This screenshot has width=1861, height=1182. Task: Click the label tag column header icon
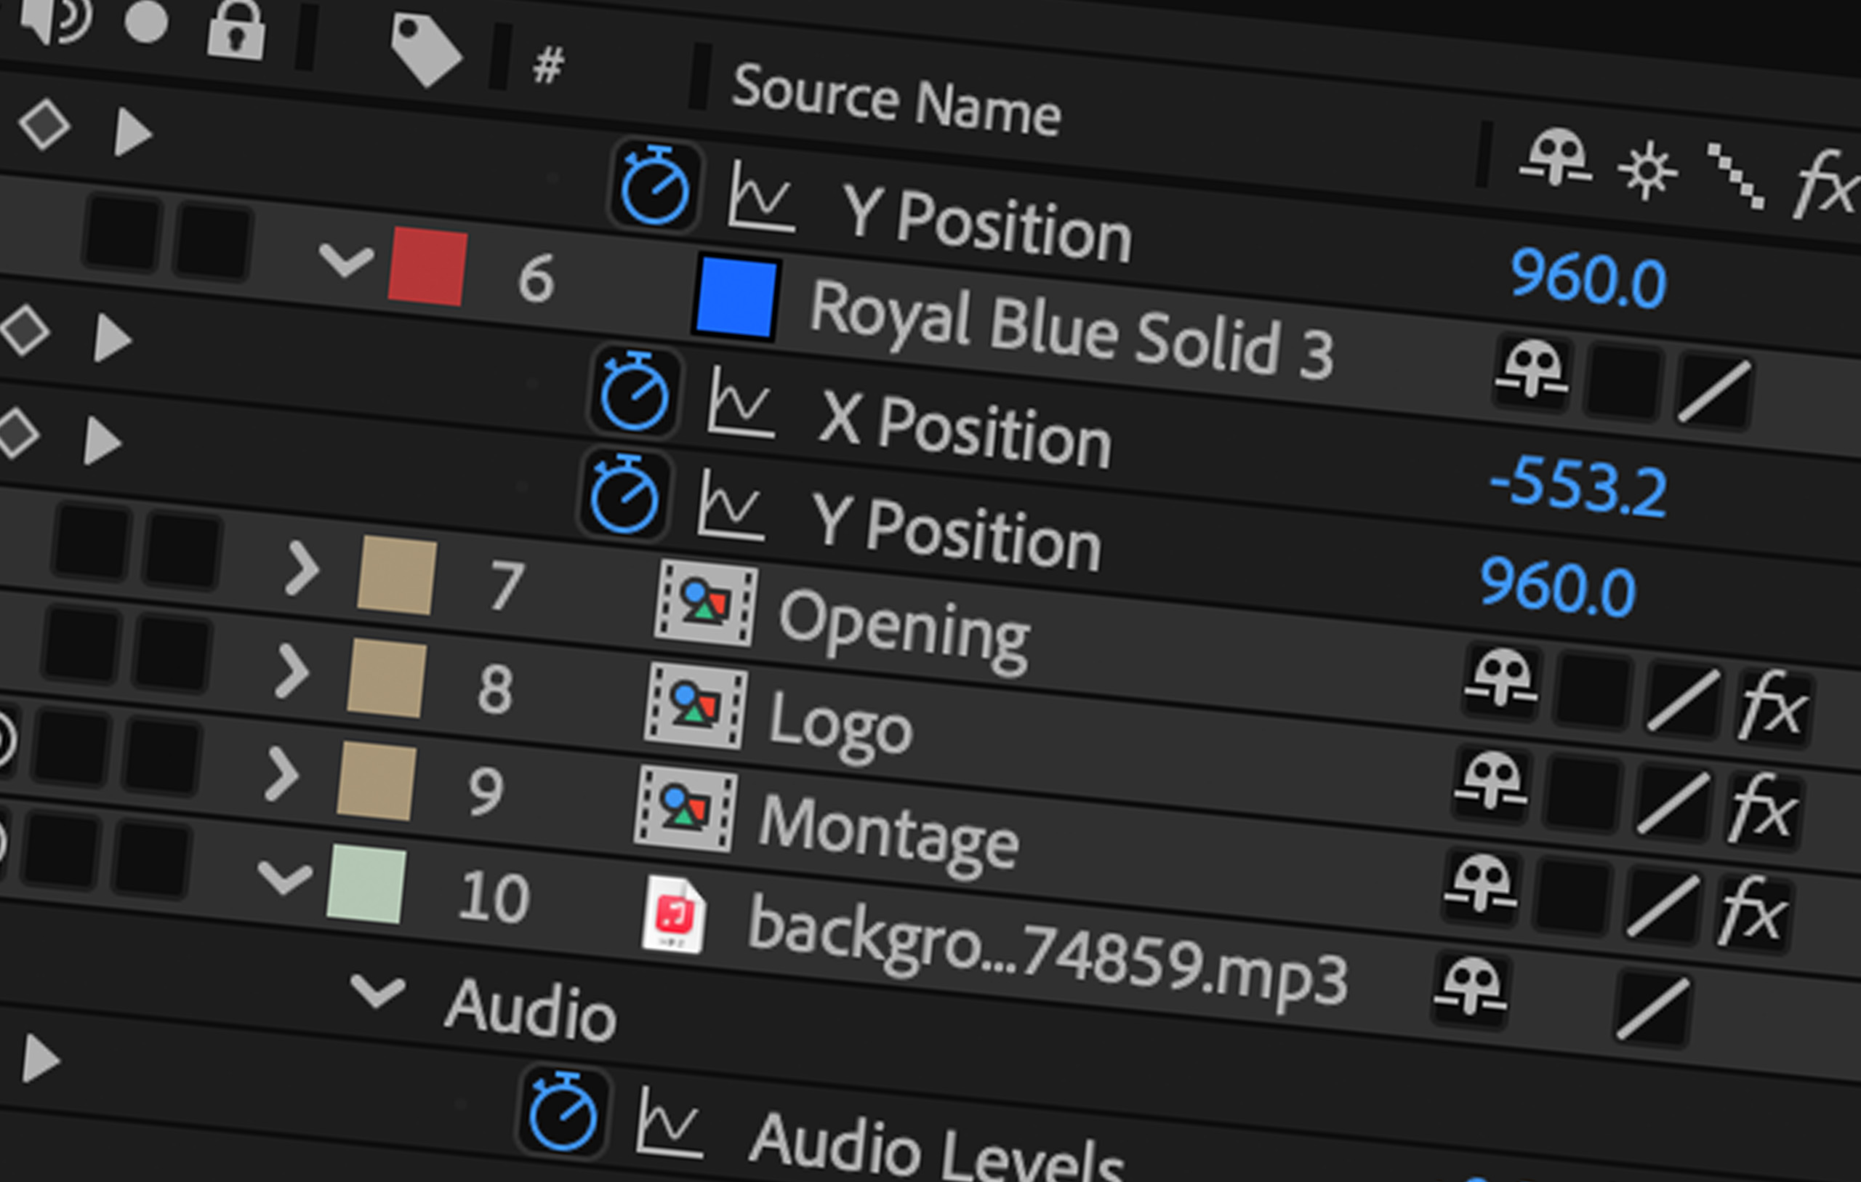(426, 49)
